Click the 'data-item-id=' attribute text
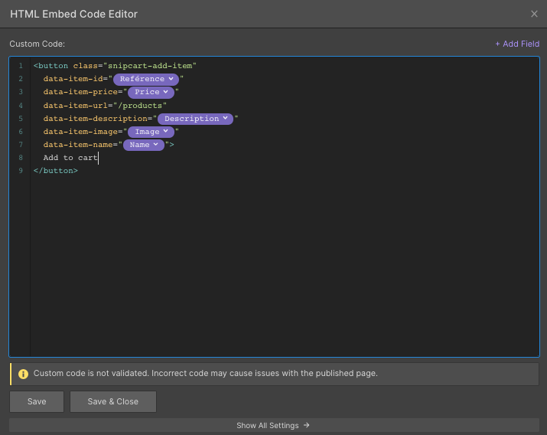The width and height of the screenshot is (547, 435). click(x=75, y=79)
